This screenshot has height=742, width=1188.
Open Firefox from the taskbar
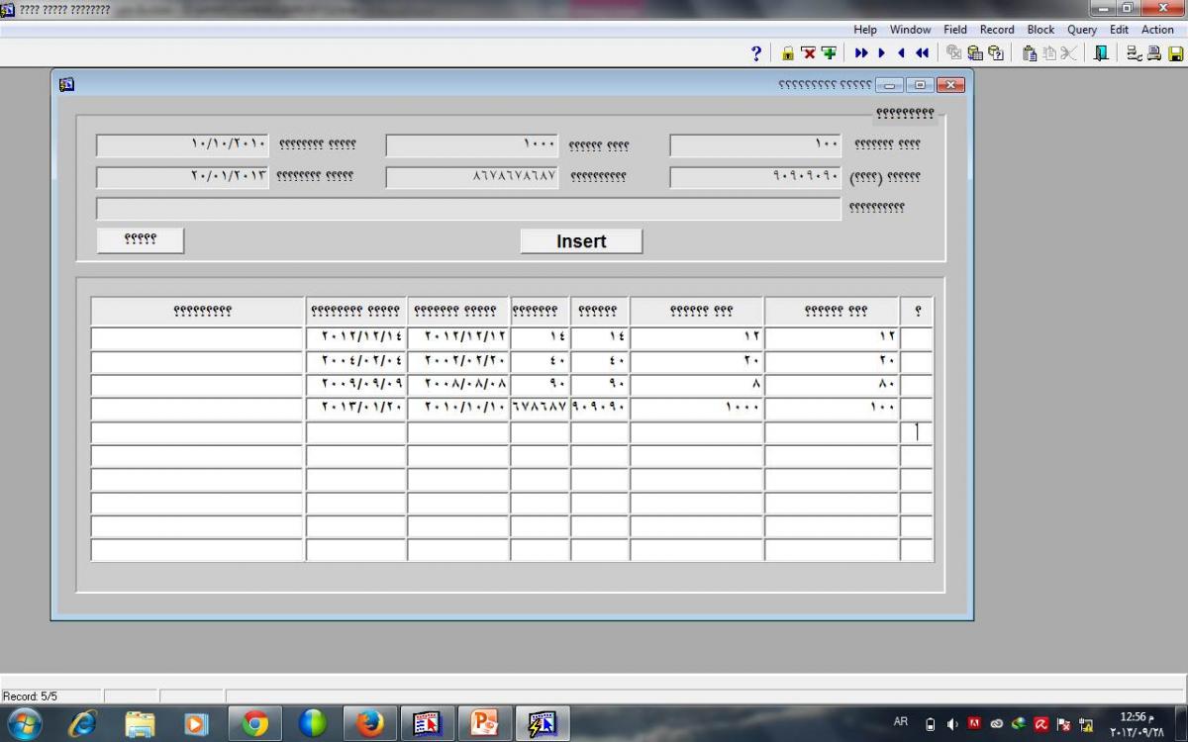370,724
